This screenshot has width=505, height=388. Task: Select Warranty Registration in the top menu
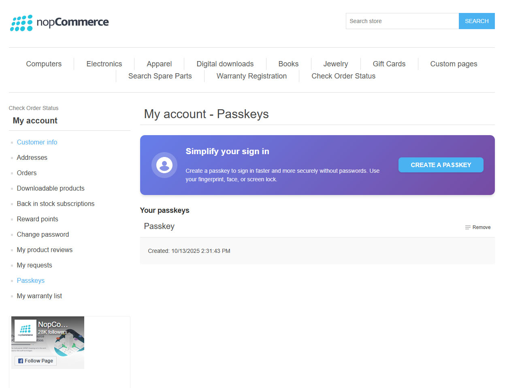pos(251,76)
